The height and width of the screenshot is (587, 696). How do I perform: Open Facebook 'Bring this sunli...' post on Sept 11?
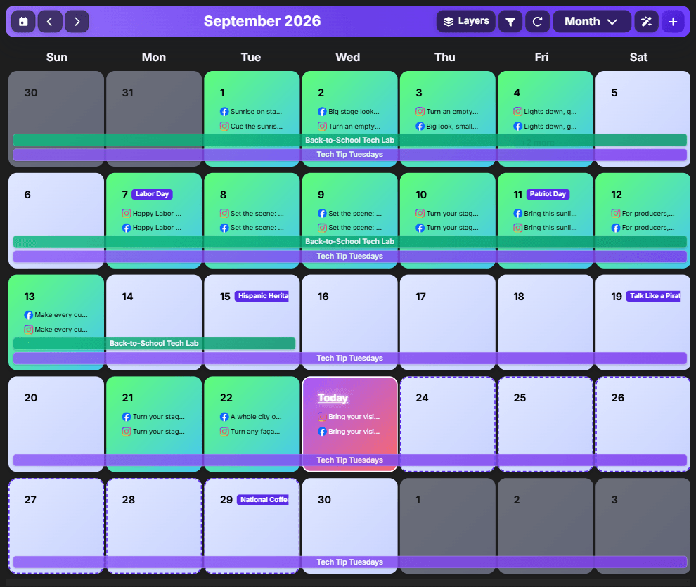[x=545, y=214]
